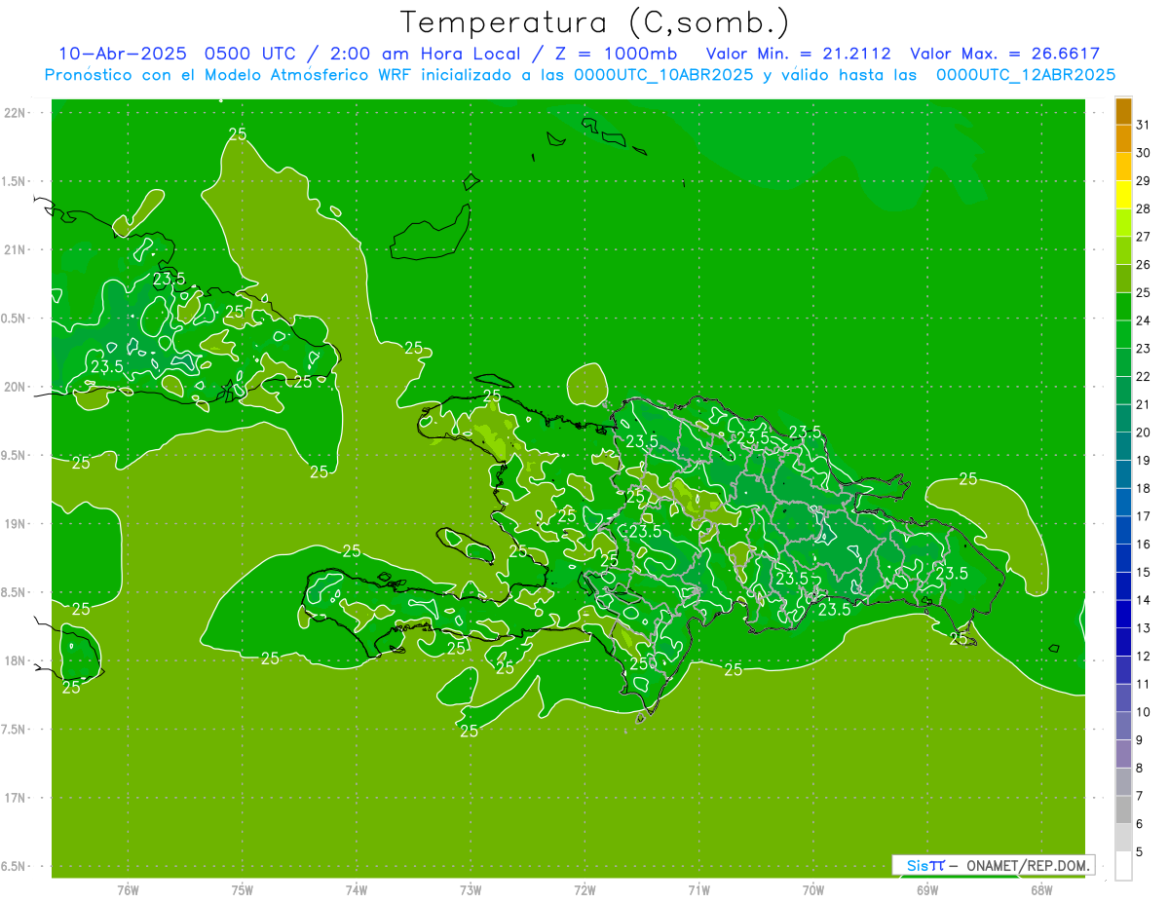Click the '69W' longitude axis label
This screenshot has width=1169, height=903.
click(x=927, y=889)
